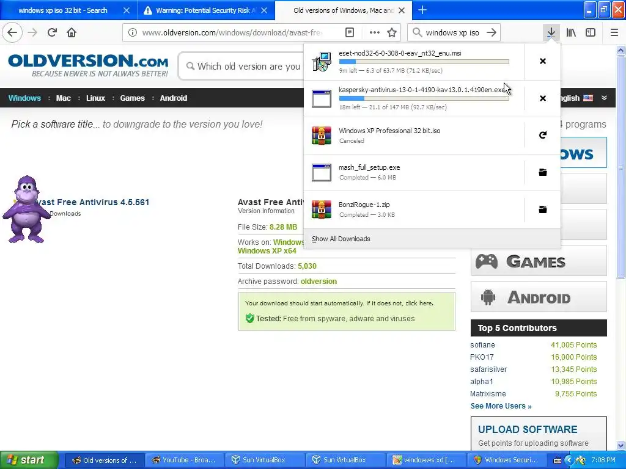
Task: Switch to windows xp iso 32 bit tab
Action: pyautogui.click(x=63, y=10)
